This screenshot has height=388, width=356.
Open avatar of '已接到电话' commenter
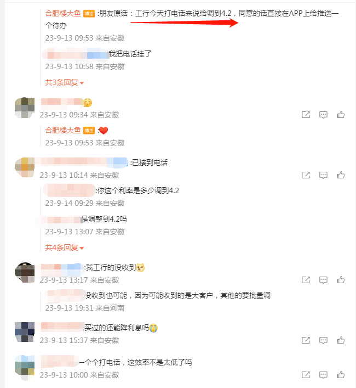(25, 167)
